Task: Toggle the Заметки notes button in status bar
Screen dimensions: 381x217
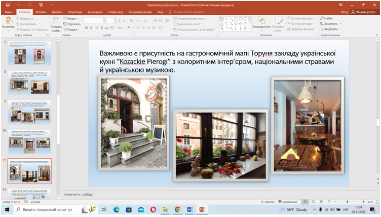Action: [x=268, y=202]
